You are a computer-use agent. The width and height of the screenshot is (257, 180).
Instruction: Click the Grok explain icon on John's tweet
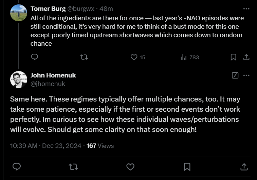(235, 75)
